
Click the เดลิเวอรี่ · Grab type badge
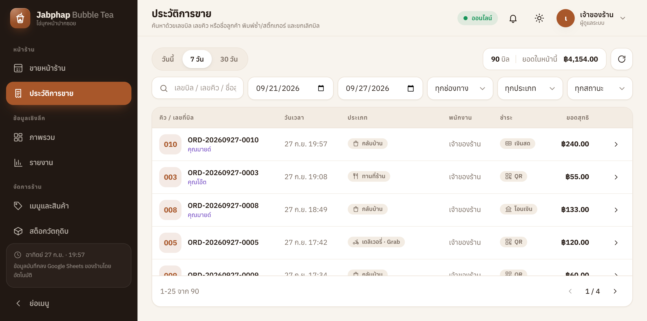(x=376, y=242)
